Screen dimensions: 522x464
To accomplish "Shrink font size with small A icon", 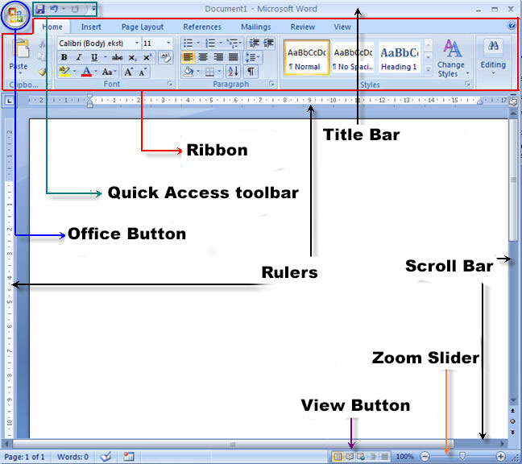I will 143,72.
